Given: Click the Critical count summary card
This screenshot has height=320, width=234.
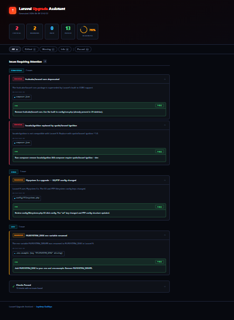Looking at the screenshot, I should [17, 32].
